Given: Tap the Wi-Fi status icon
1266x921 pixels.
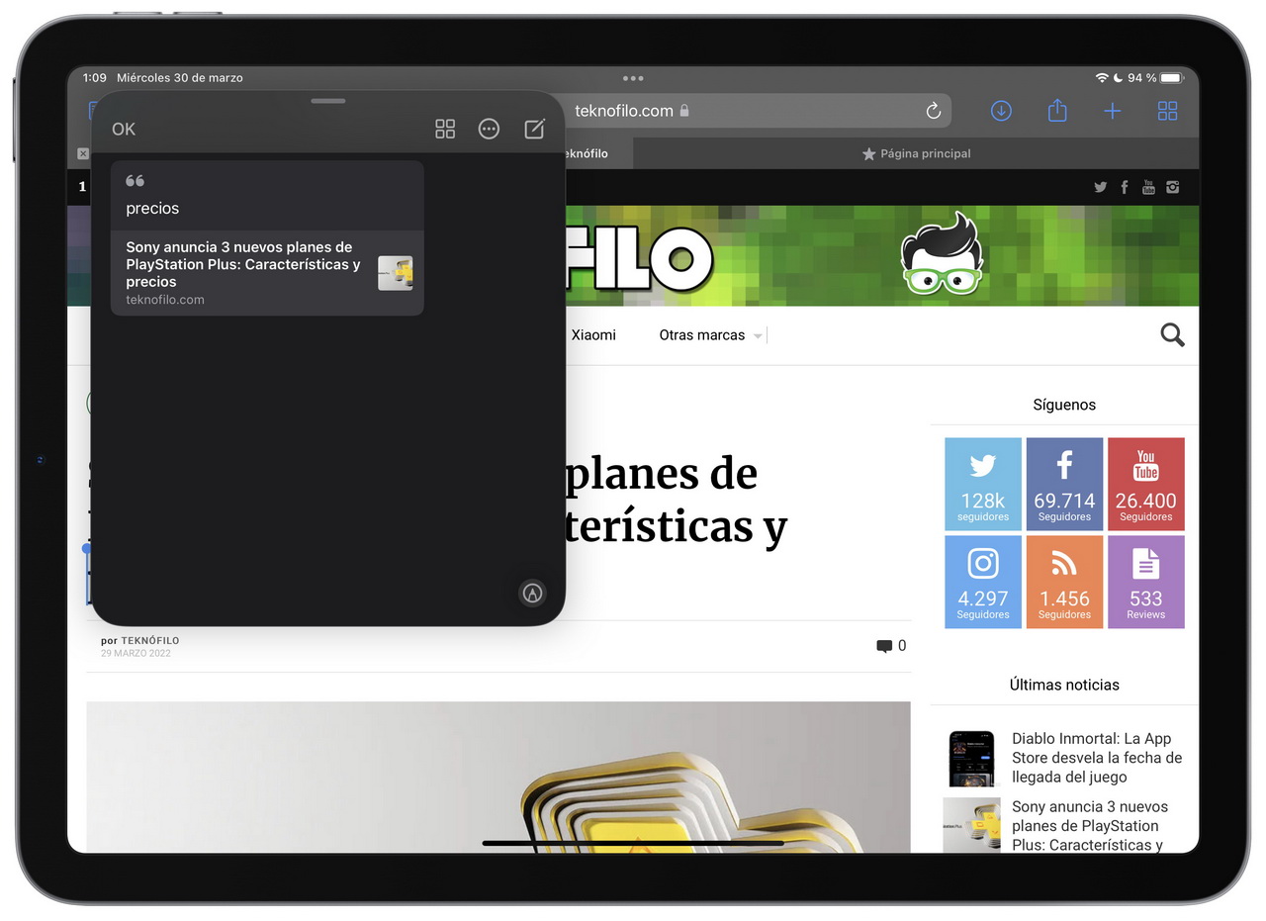Looking at the screenshot, I should pyautogui.click(x=1102, y=78).
